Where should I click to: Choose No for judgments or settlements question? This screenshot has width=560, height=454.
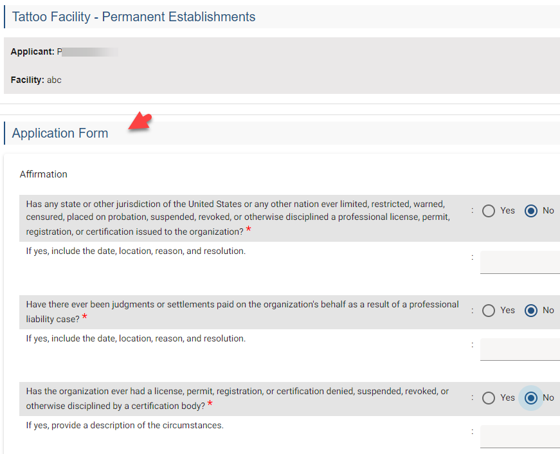[x=531, y=311]
